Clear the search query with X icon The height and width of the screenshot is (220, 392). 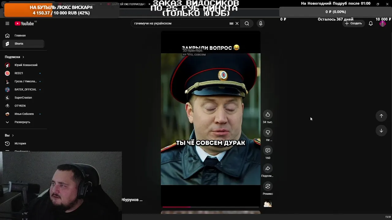click(x=237, y=24)
